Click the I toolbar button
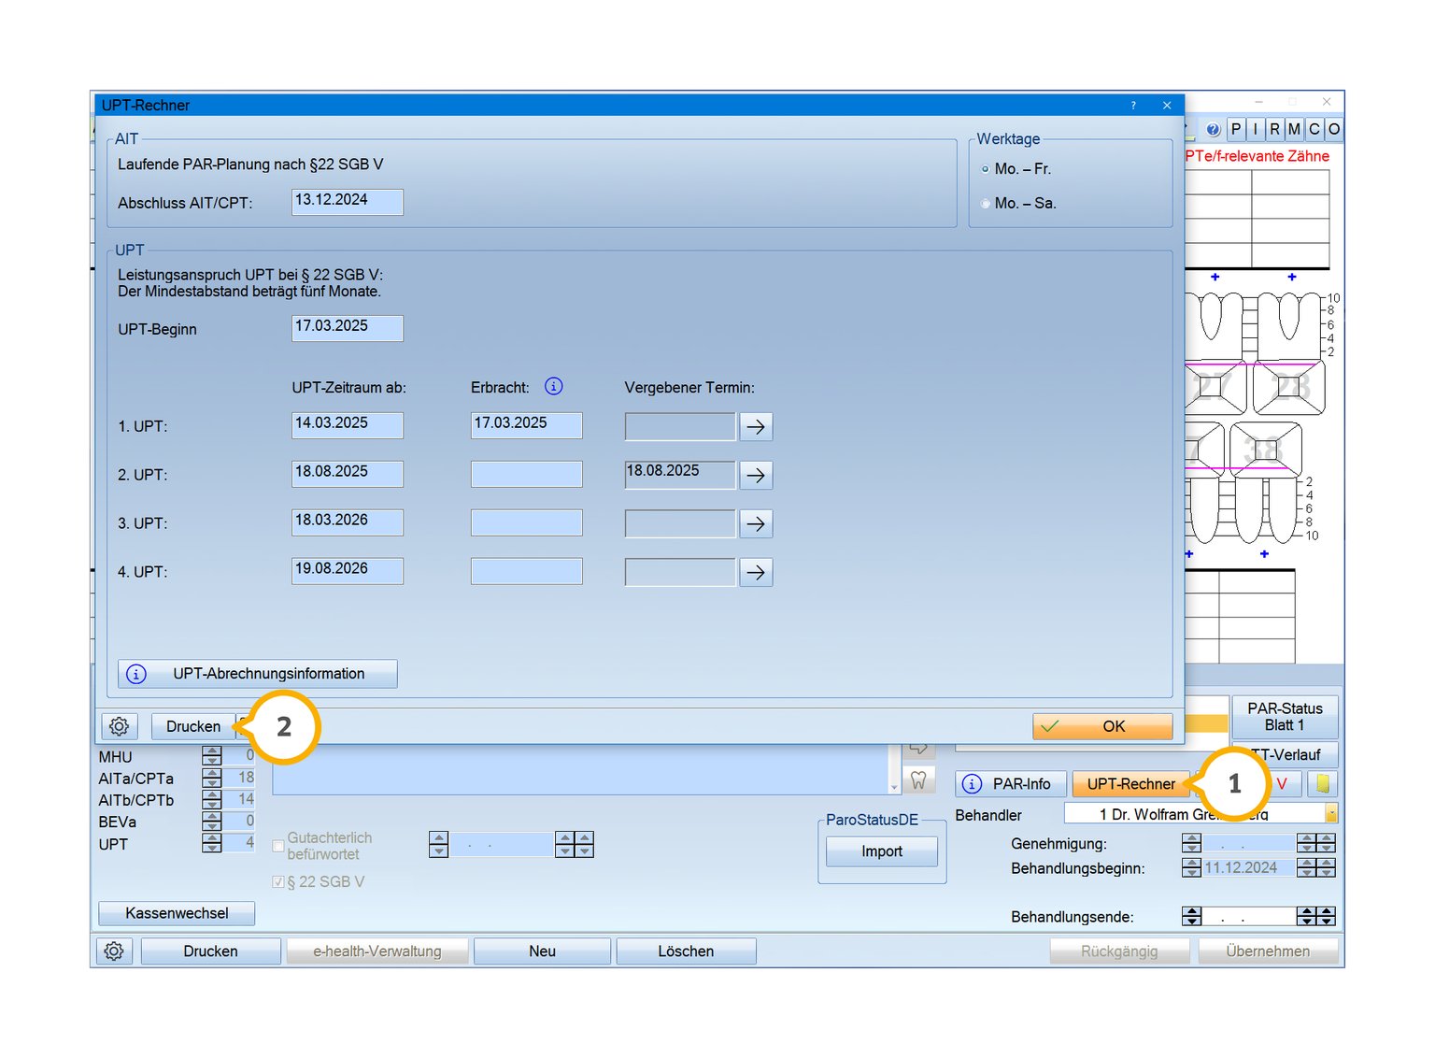 coord(1256,129)
